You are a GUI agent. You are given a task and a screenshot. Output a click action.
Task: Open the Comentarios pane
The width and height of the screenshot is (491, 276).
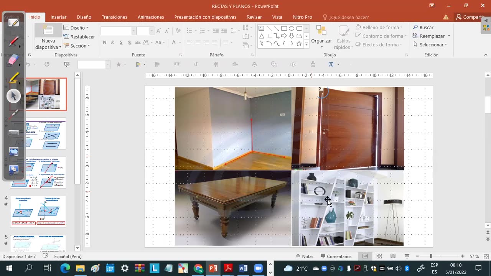tap(336, 256)
